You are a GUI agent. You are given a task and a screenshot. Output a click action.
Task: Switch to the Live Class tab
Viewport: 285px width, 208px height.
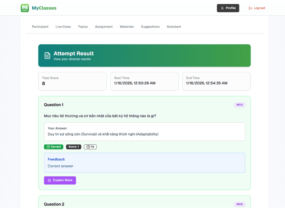click(63, 27)
